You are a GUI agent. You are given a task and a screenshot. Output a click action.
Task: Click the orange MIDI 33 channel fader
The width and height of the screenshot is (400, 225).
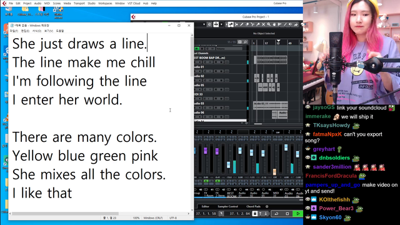tap(274, 171)
